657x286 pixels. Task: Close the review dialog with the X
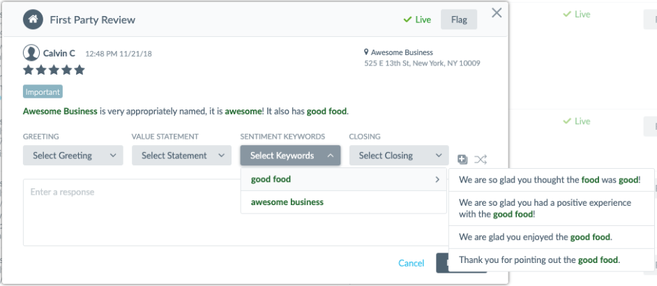497,13
